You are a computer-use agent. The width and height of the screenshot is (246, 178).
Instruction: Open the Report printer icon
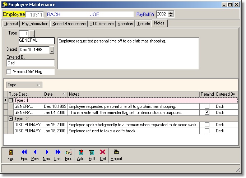pos(116,152)
